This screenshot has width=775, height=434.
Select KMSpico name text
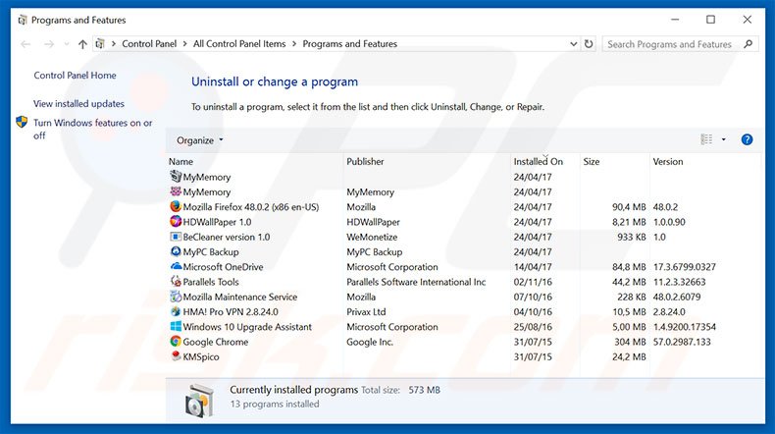click(201, 356)
